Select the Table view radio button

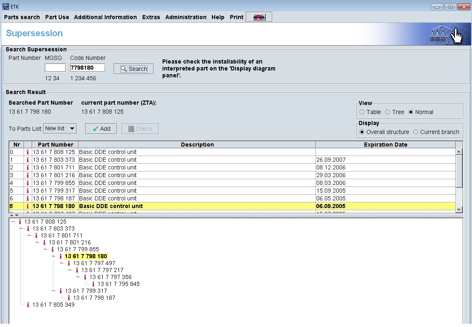tap(362, 112)
